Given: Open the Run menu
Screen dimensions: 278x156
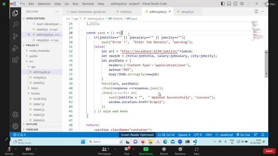Looking at the screenshot, I should tap(75, 4).
